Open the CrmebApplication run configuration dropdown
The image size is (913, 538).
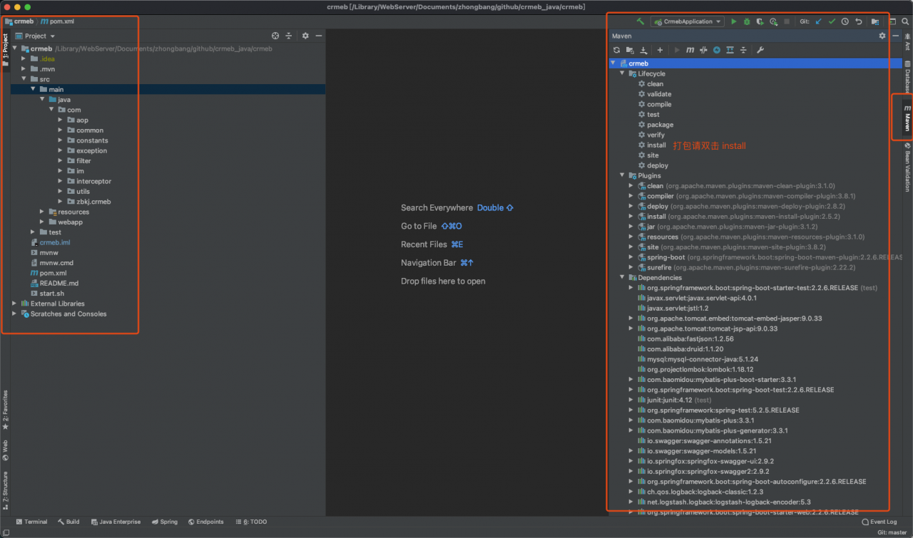click(x=688, y=21)
